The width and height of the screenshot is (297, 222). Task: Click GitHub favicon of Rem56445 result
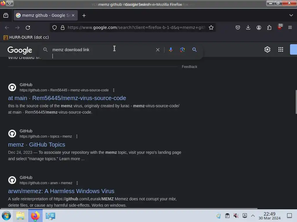(x=12, y=87)
